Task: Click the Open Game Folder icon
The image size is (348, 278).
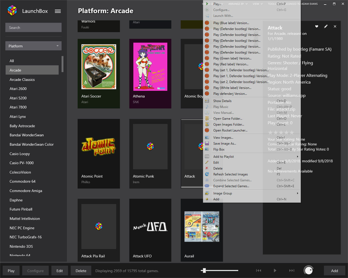Action: pyautogui.click(x=207, y=119)
